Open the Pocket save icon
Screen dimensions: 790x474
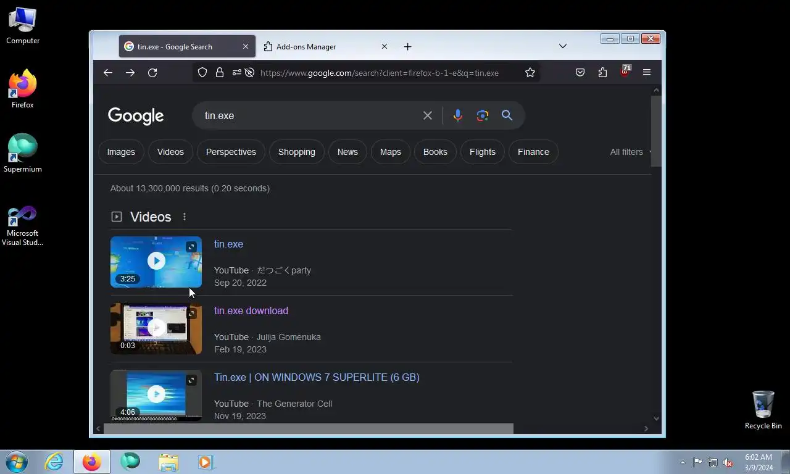580,73
